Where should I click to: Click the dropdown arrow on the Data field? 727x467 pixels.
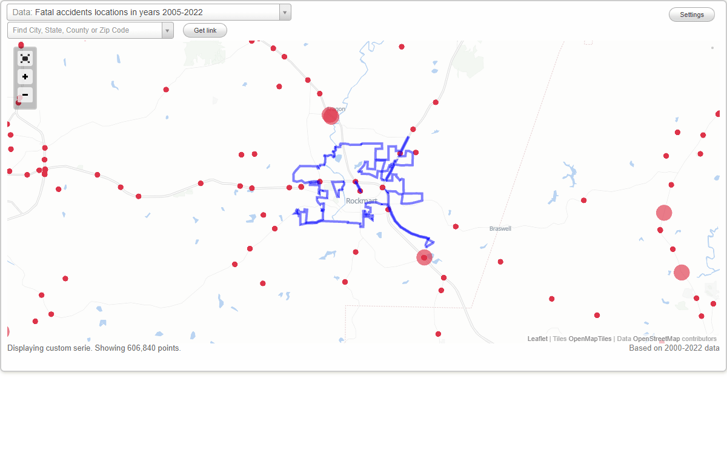tap(285, 12)
